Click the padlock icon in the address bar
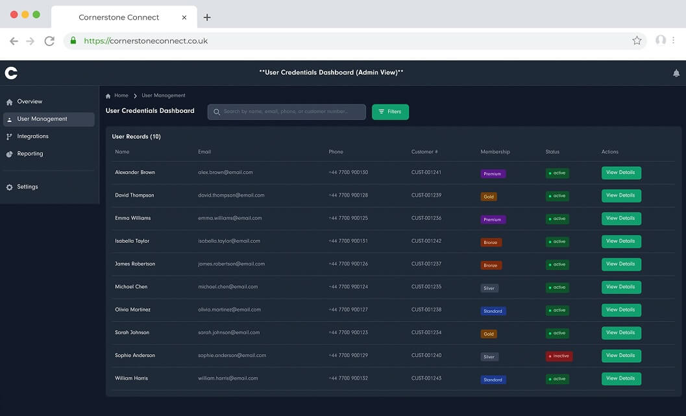The width and height of the screenshot is (686, 416). click(x=72, y=40)
